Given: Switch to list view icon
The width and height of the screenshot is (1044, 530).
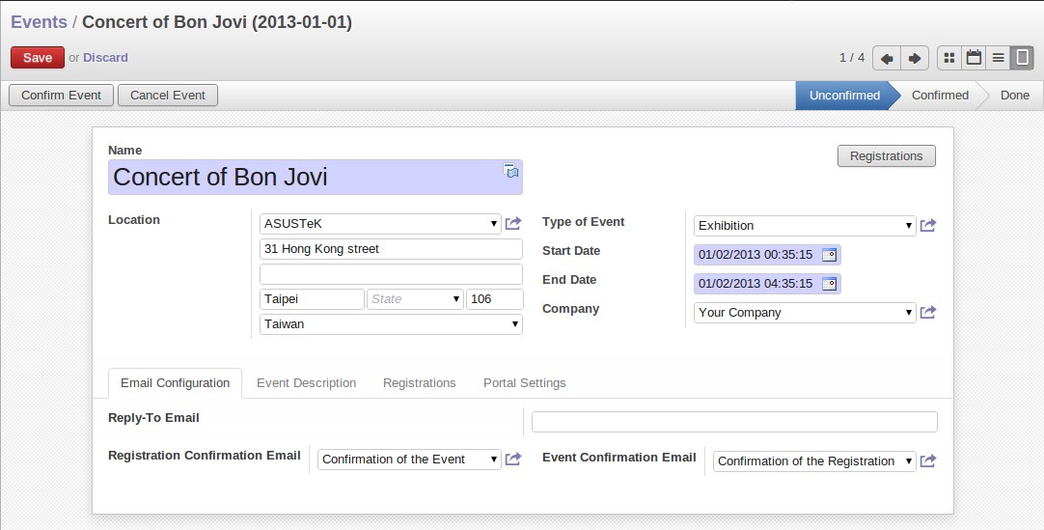Looking at the screenshot, I should [998, 58].
